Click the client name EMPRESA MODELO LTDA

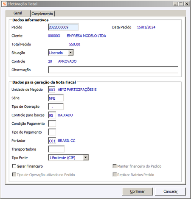click(x=87, y=36)
